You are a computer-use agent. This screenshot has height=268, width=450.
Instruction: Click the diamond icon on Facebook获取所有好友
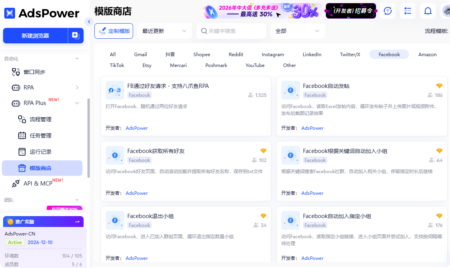tap(263, 151)
